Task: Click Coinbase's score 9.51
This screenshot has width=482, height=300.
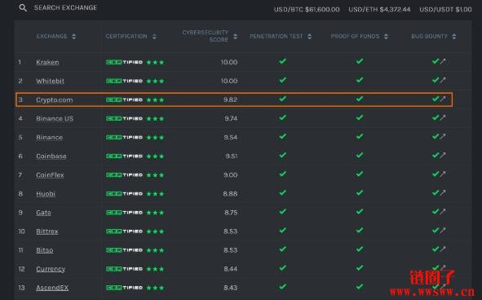Action: point(231,157)
